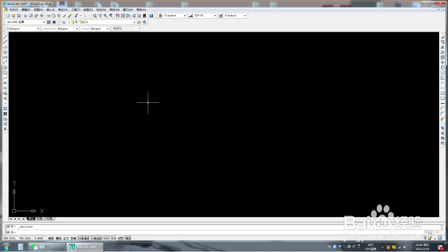Image resolution: width=448 pixels, height=252 pixels.
Task: Select the Explode tool
Action: (443, 119)
